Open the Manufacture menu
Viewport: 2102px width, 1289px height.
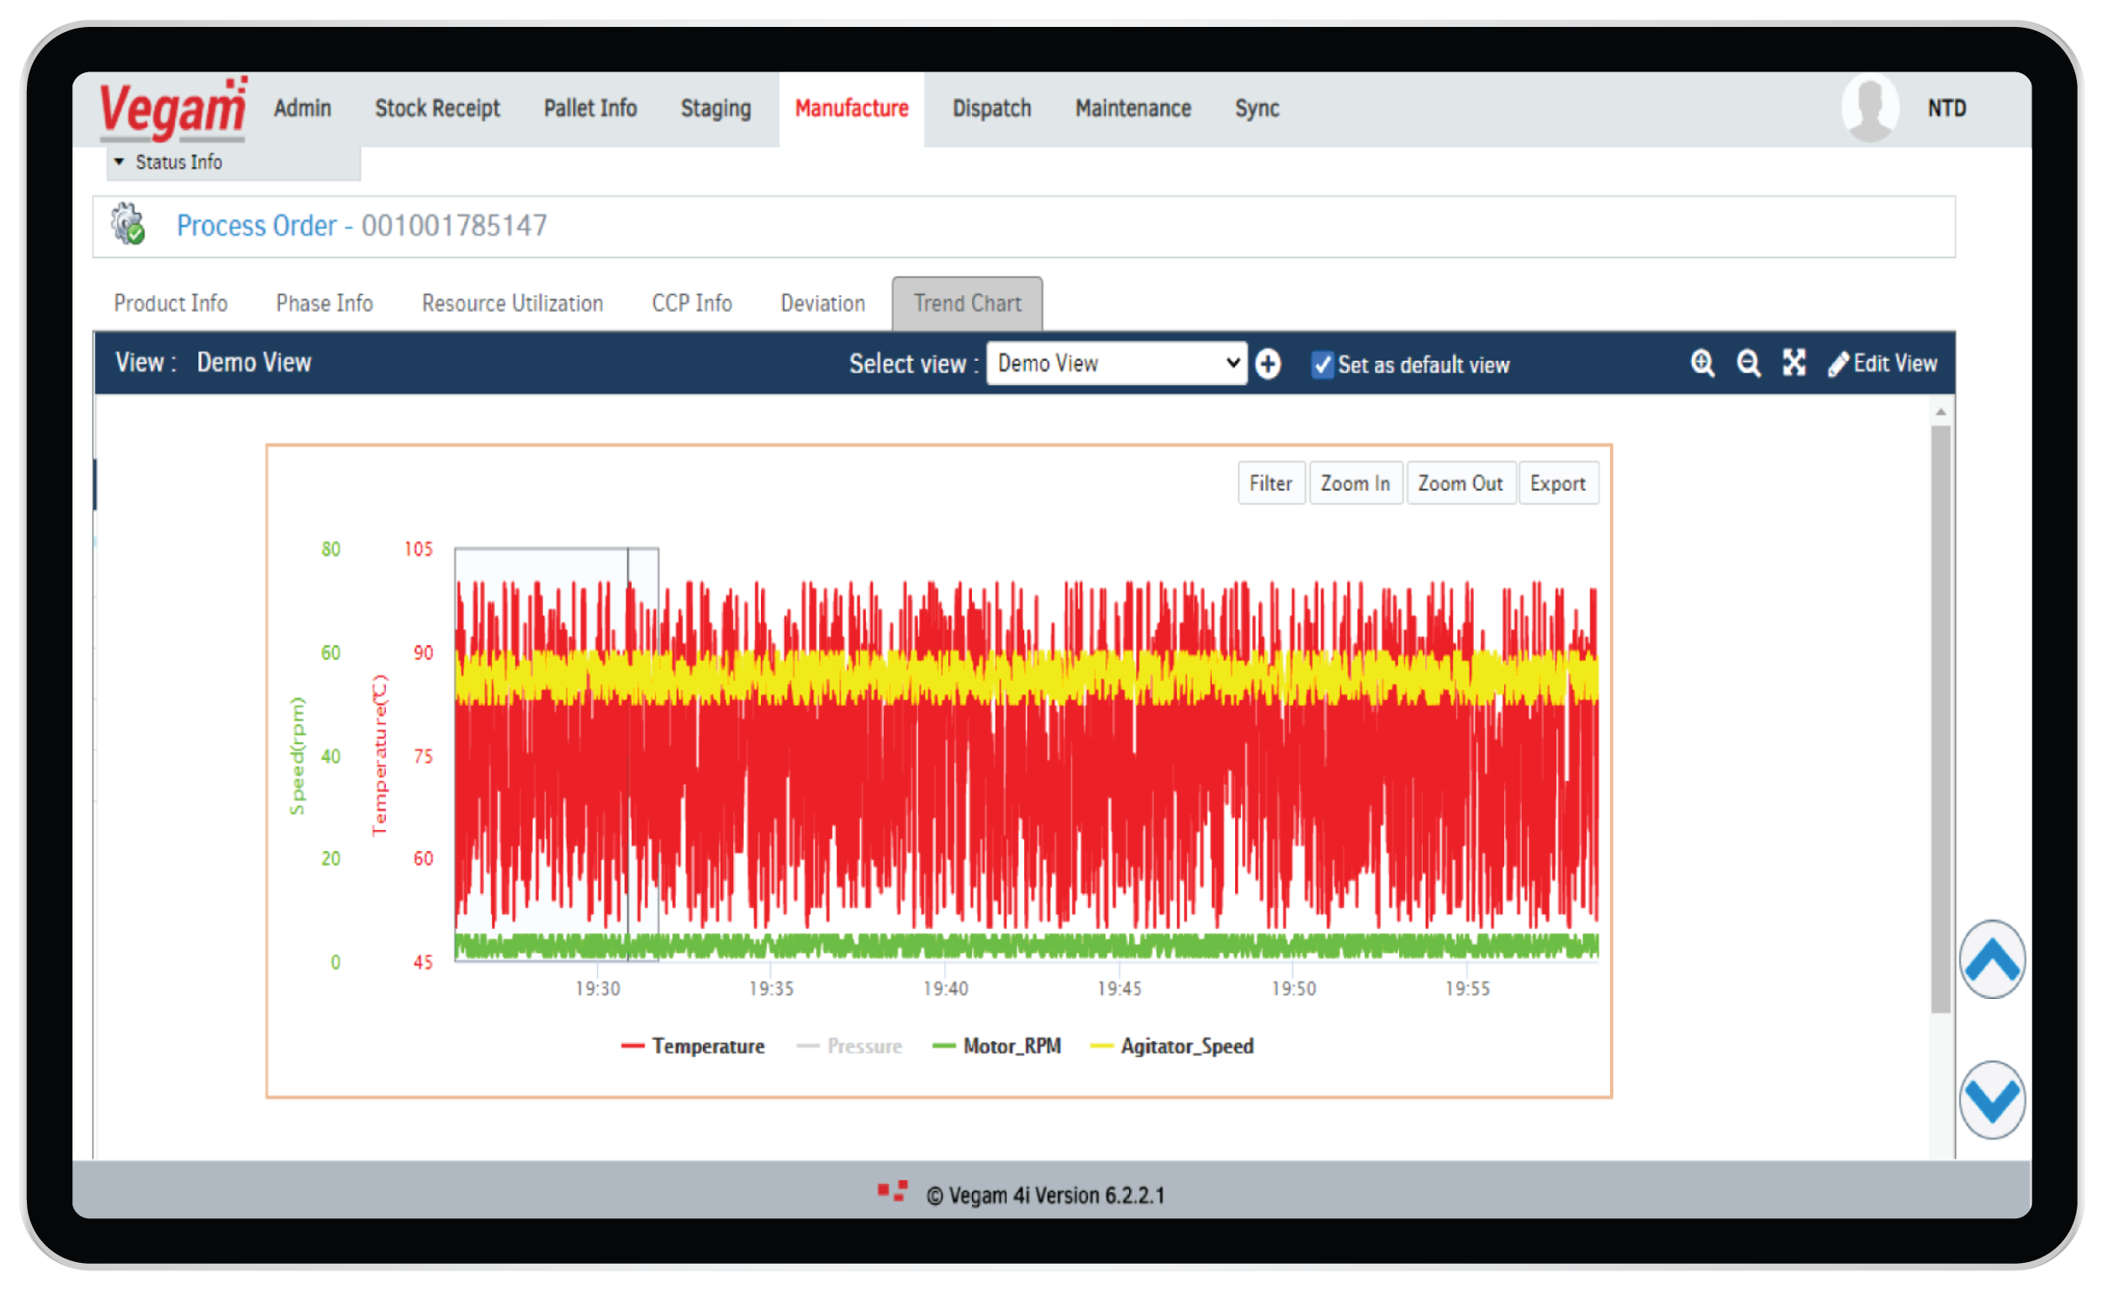(851, 108)
